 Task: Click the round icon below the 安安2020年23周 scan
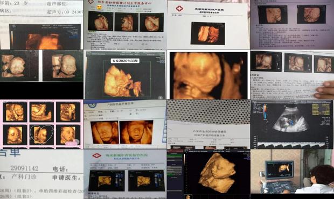(161, 97)
